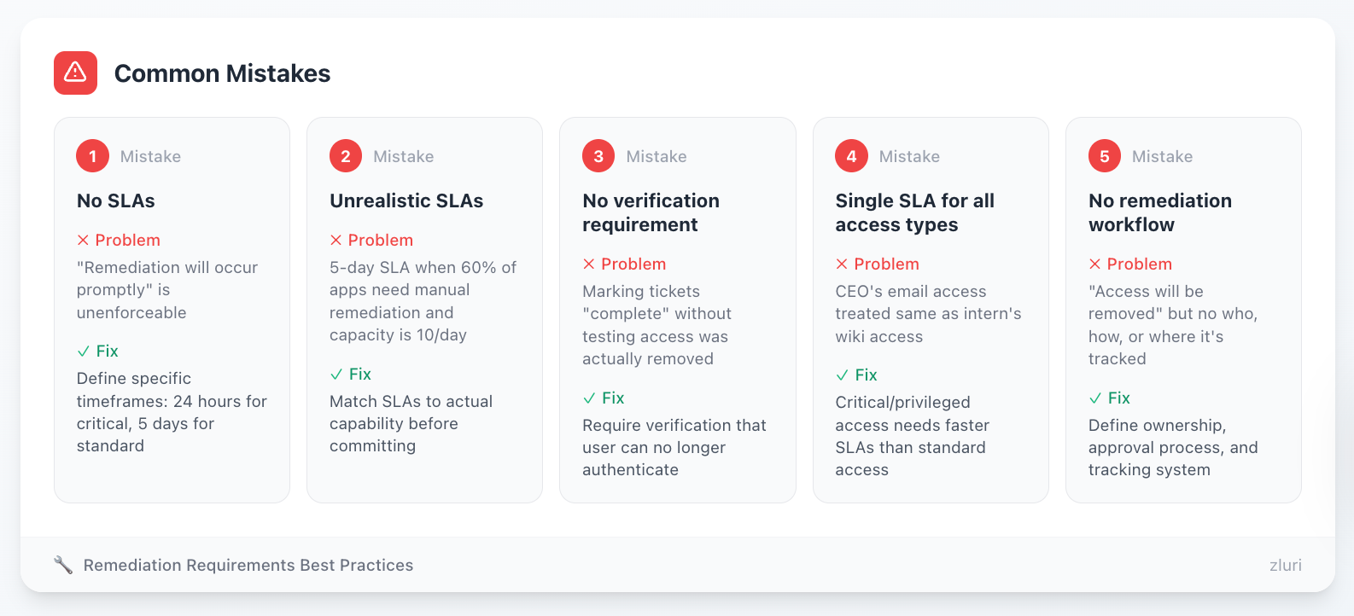Click the Single SLA for all access types title

pyautogui.click(x=914, y=212)
